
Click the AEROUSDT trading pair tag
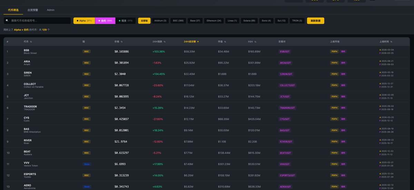pos(285,187)
